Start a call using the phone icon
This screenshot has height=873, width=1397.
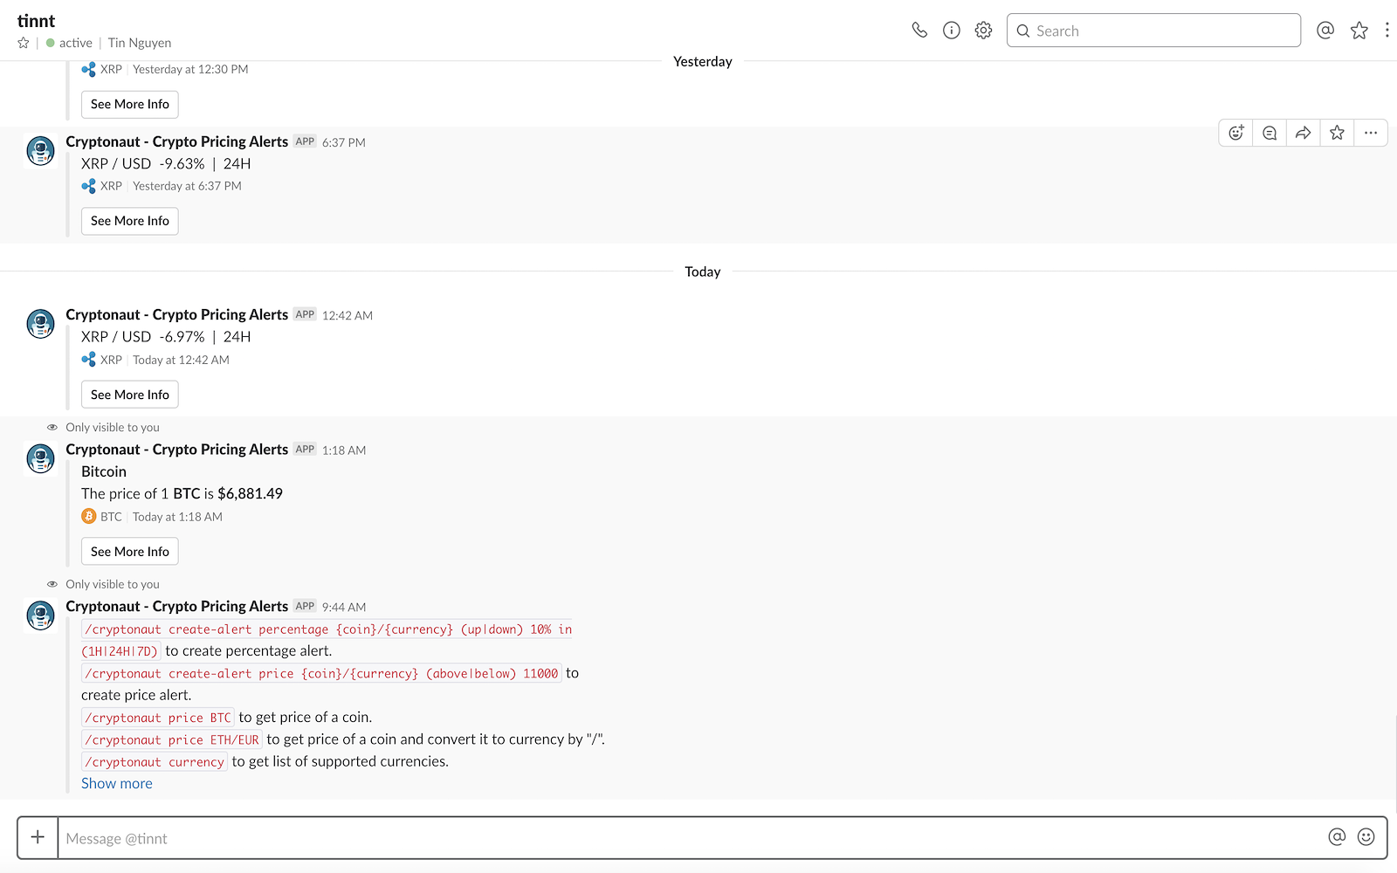[x=919, y=30]
